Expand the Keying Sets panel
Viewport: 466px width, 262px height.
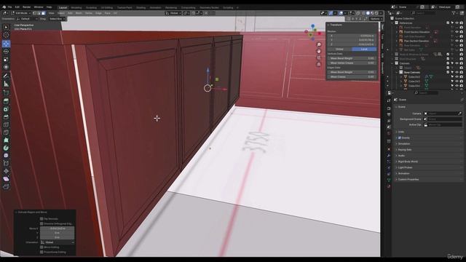[x=405, y=150]
